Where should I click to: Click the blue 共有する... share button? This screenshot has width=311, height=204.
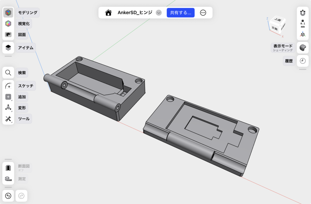pyautogui.click(x=180, y=13)
